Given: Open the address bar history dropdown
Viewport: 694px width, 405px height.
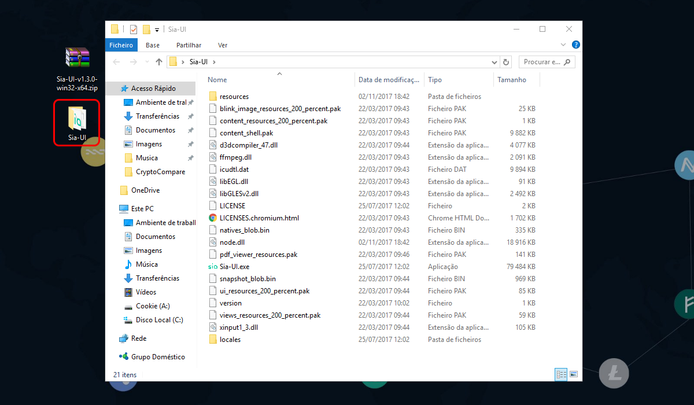Looking at the screenshot, I should coord(494,62).
